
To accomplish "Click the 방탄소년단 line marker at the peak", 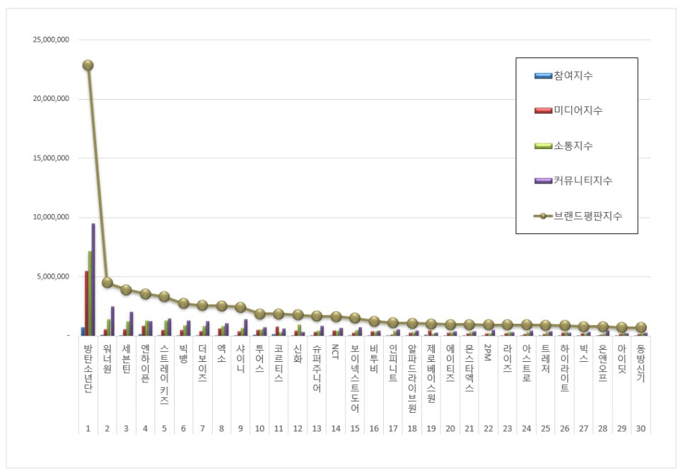I will (x=88, y=65).
